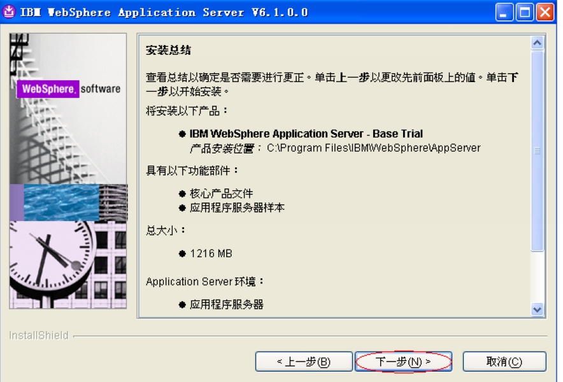Minimize the installer window

coord(506,11)
